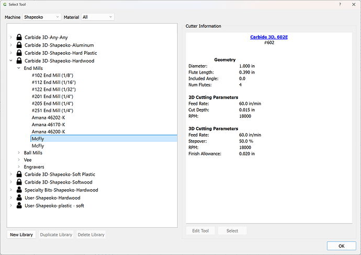Expand the Carbide 3D-Shapeoko-Softwood library
The width and height of the screenshot is (361, 255).
point(11,182)
